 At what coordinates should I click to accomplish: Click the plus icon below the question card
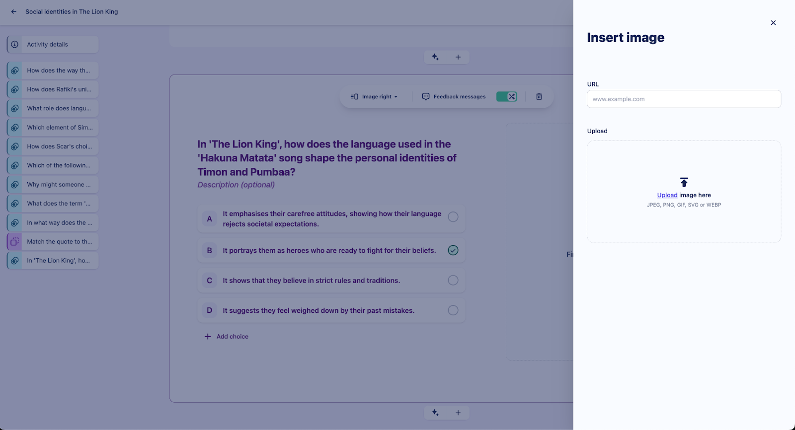coord(458,413)
